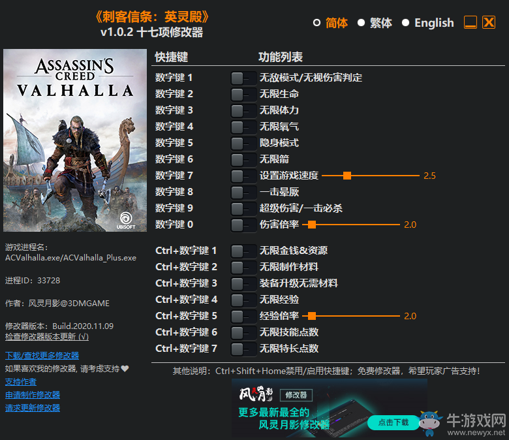Close the trainer with the X icon

(x=489, y=22)
